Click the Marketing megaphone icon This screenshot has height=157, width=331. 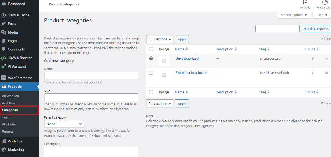[x=3, y=150]
